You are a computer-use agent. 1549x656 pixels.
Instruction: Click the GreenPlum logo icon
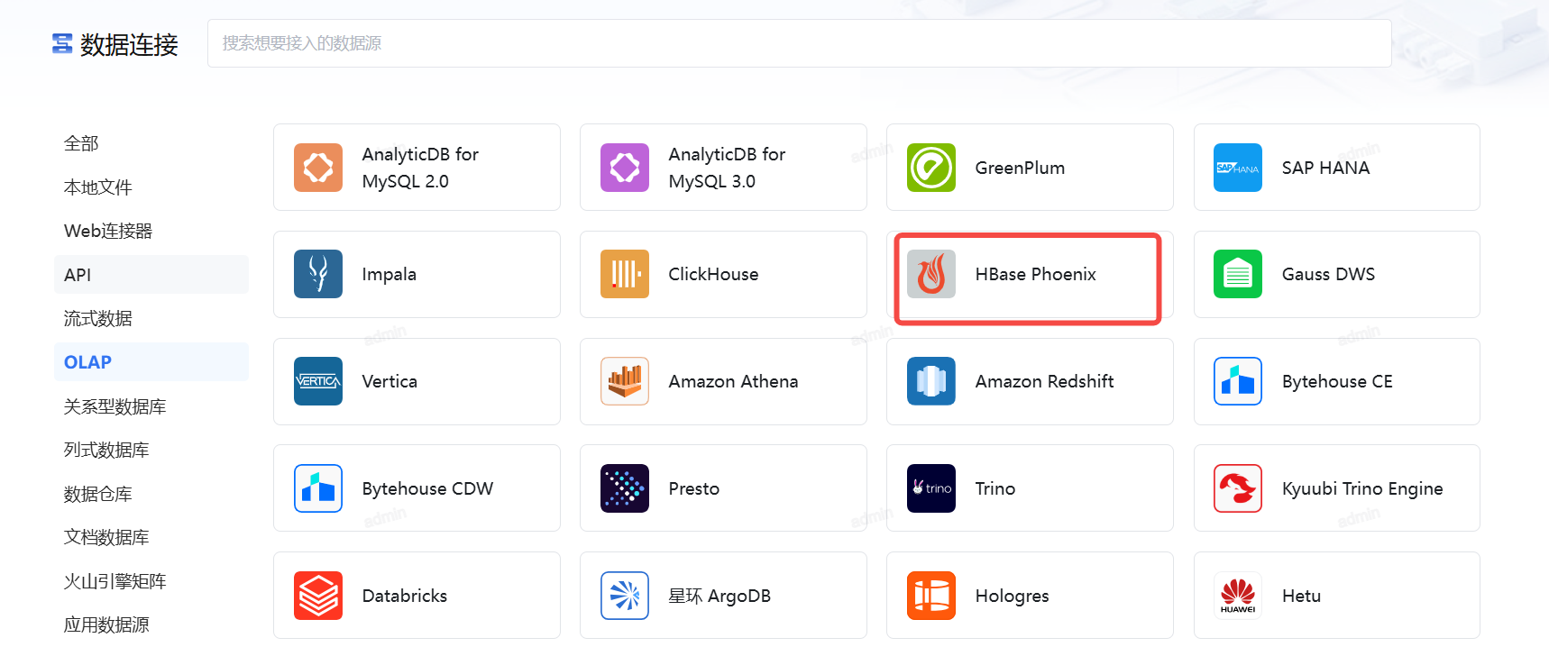(930, 168)
